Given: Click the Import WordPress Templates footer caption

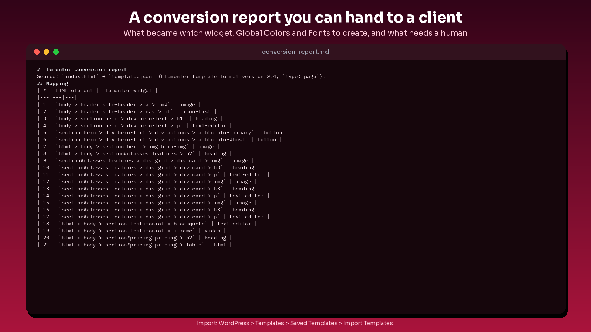Looking at the screenshot, I should pos(295,323).
